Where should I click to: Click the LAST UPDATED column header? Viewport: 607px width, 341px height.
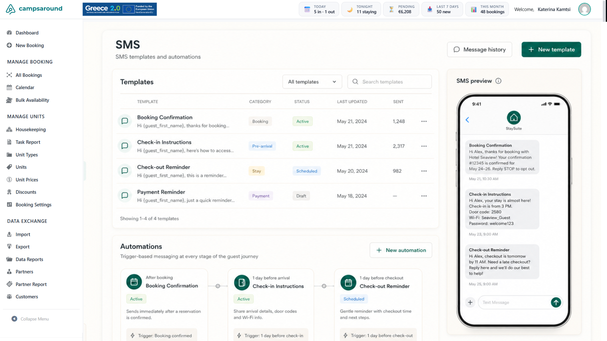point(352,102)
